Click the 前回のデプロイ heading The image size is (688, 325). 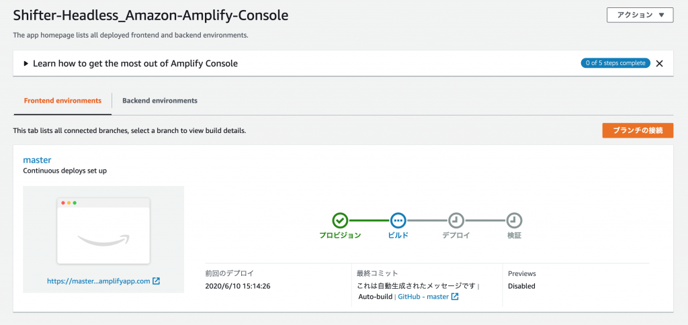pos(230,273)
